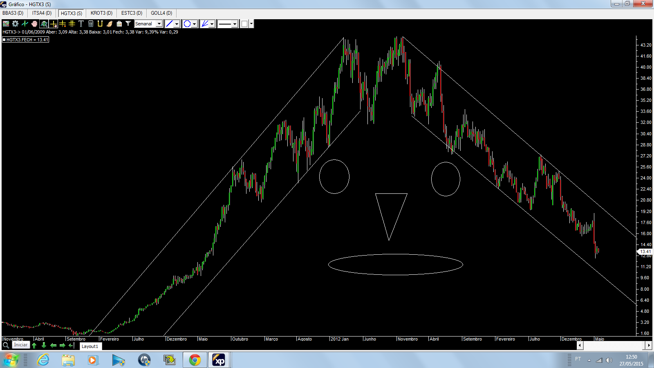Screen dimensions: 654x368
Task: Select the HGTX3 (S) tab
Action: (72, 13)
